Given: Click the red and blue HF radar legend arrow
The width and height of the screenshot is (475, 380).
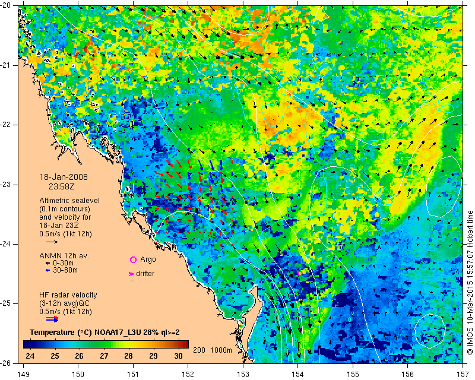Looking at the screenshot, I should coord(52,319).
